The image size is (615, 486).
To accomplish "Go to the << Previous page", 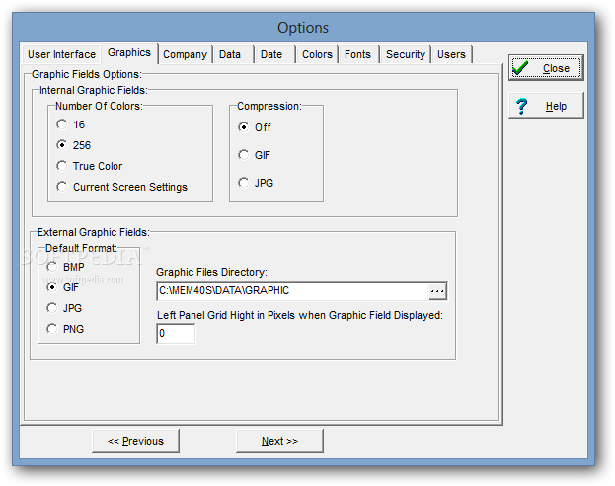I will (135, 441).
